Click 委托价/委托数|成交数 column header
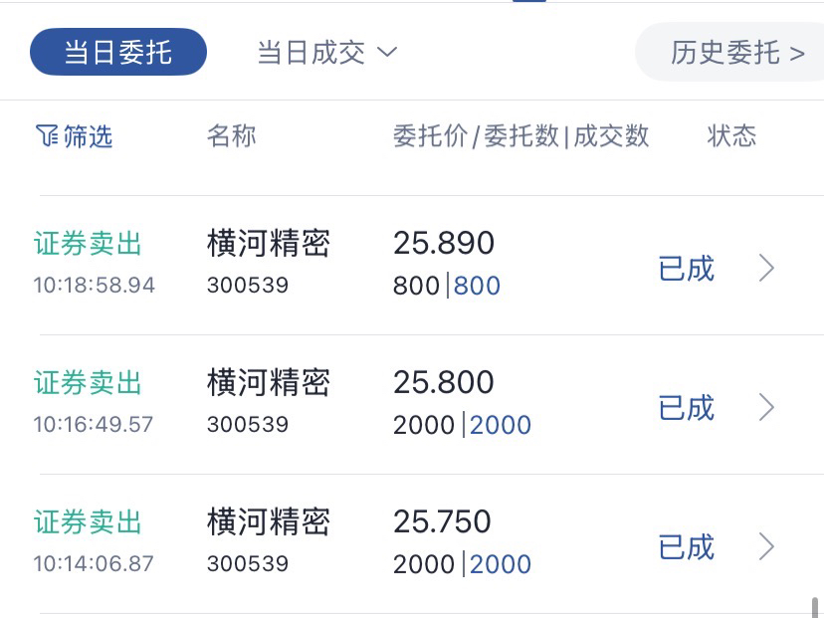The width and height of the screenshot is (824, 618). [x=520, y=136]
